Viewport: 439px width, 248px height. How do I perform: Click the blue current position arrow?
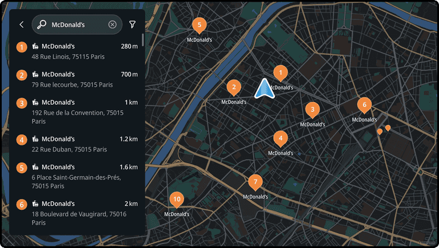pos(263,88)
